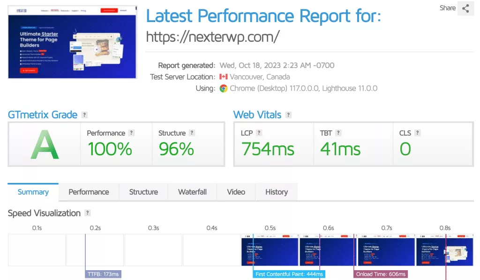Click the 100% Performance score
The height and width of the screenshot is (280, 480).
(x=110, y=149)
